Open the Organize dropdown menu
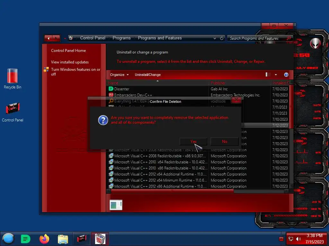 pos(119,75)
